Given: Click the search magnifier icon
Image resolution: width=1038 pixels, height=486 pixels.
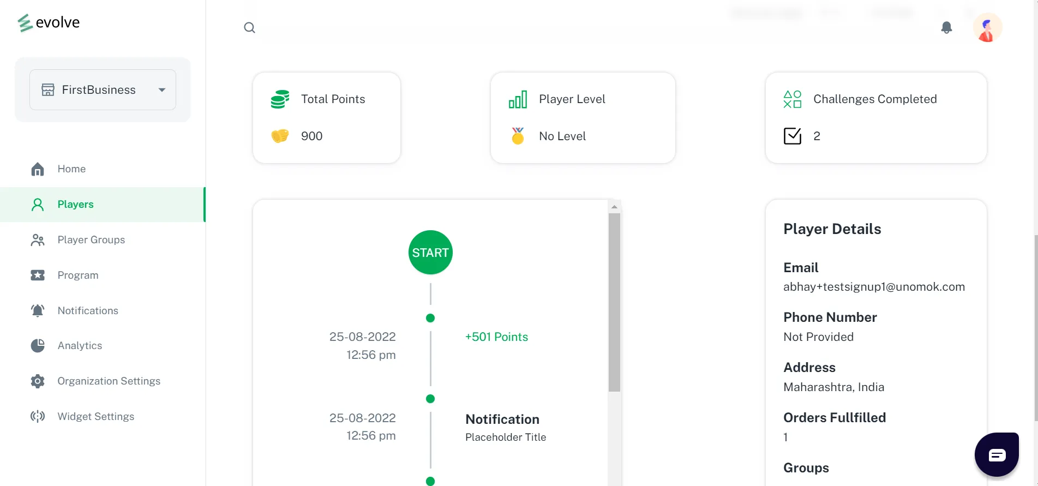Looking at the screenshot, I should pos(249,28).
